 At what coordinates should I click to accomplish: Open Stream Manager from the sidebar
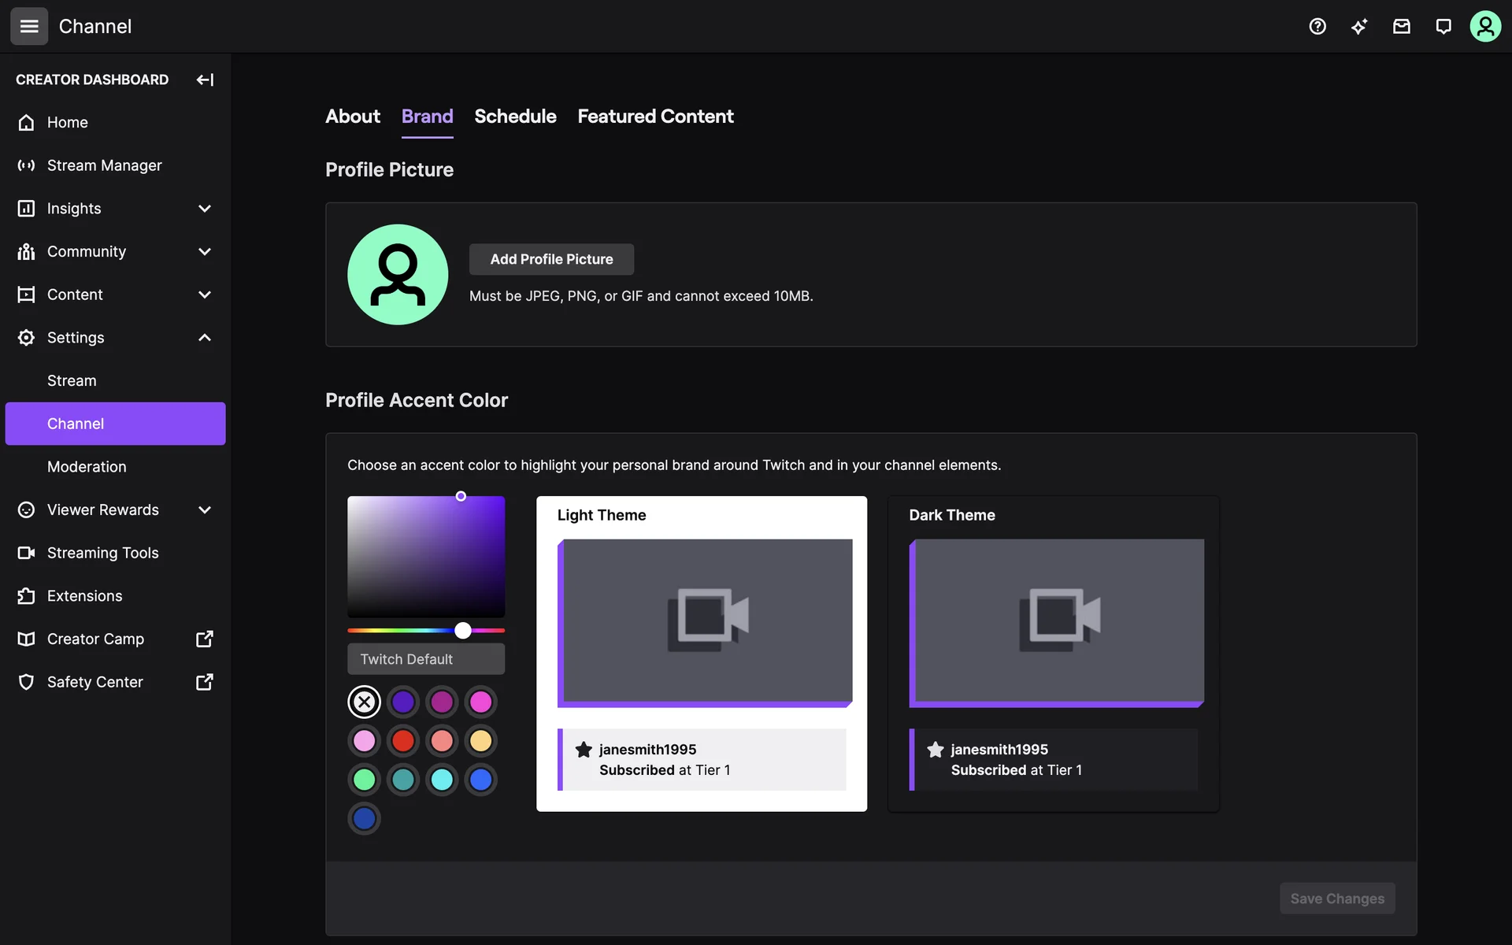click(x=104, y=165)
